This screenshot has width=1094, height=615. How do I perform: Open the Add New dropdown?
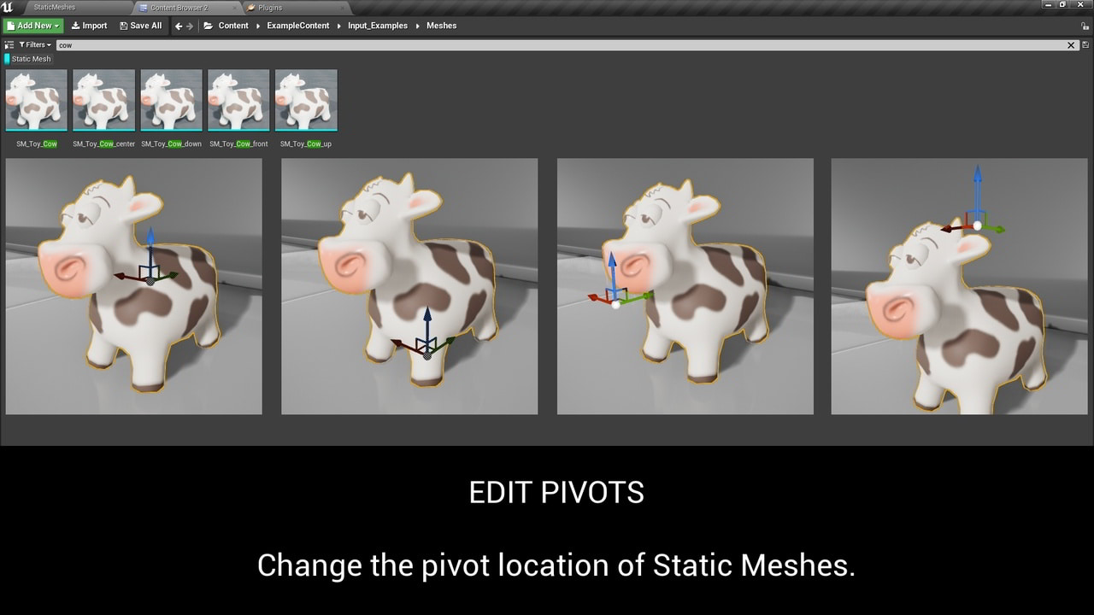coord(33,26)
